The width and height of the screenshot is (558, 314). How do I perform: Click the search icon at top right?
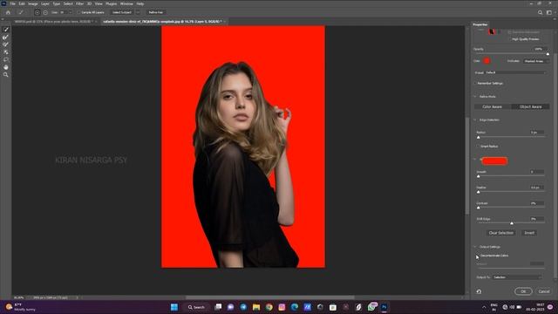[x=540, y=12]
